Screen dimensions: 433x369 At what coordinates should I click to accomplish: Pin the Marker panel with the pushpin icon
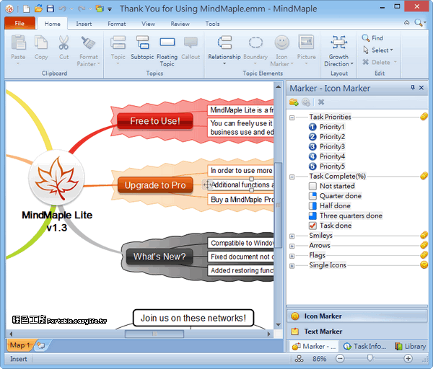(x=413, y=88)
